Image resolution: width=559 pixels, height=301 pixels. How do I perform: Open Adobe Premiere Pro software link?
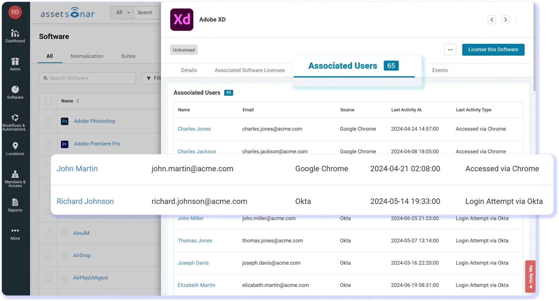[97, 144]
